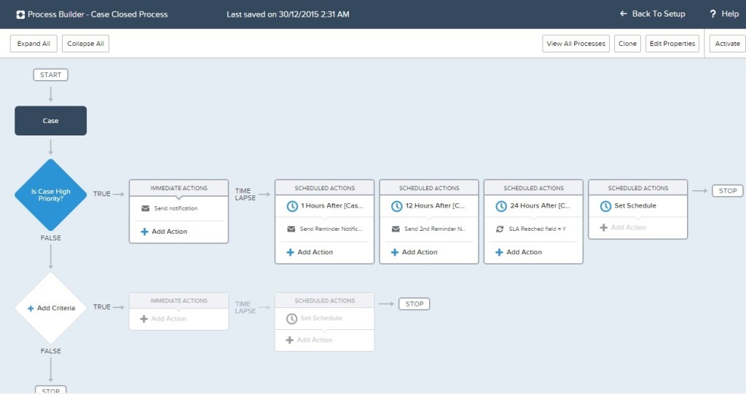Click the STOP node in Add Criteria row
Viewport: 746px width, 394px height.
415,304
